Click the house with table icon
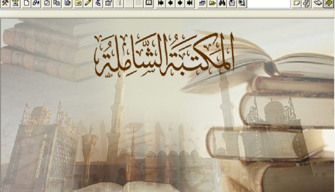335x192 pixels. (x=109, y=3)
